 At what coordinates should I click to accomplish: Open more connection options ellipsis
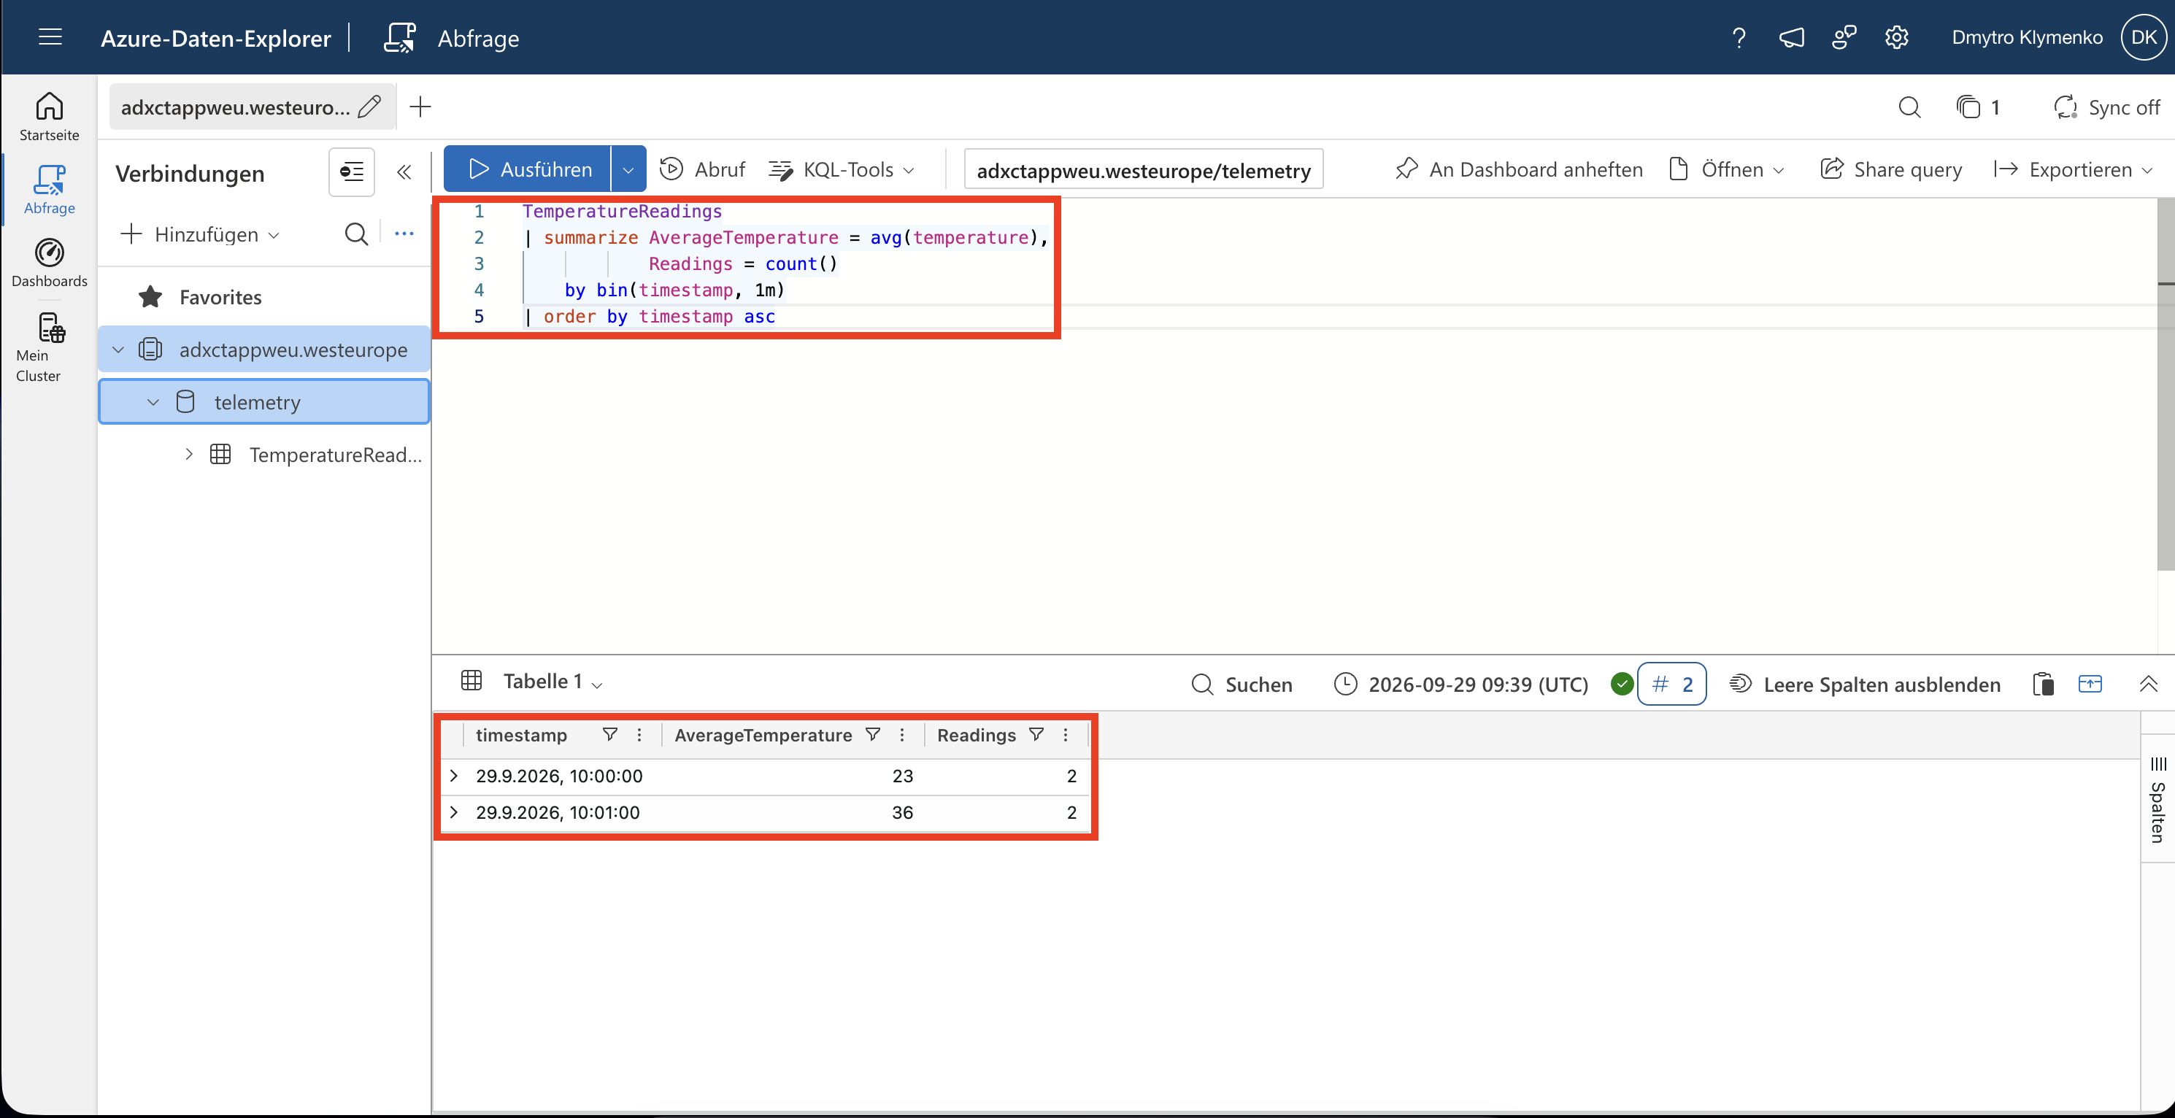[x=404, y=234]
